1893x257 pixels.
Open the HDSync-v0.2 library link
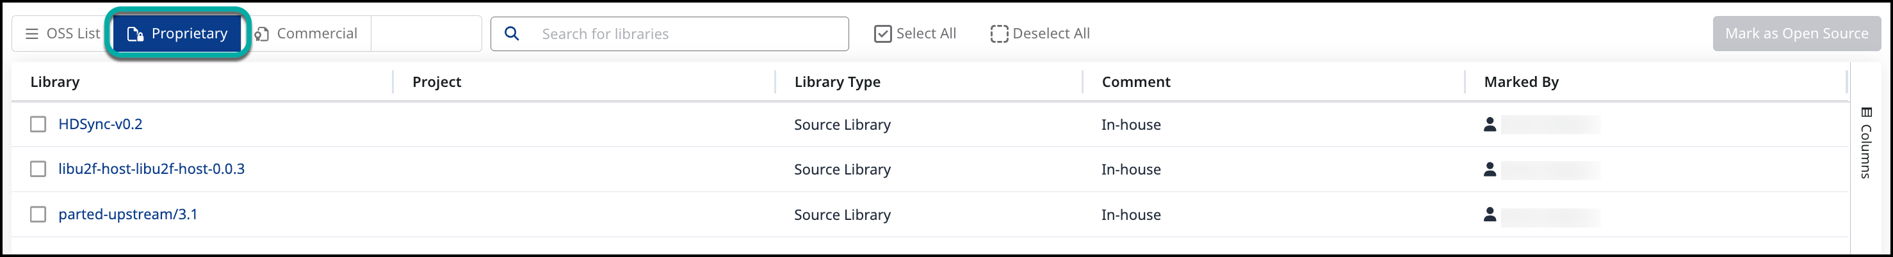100,124
